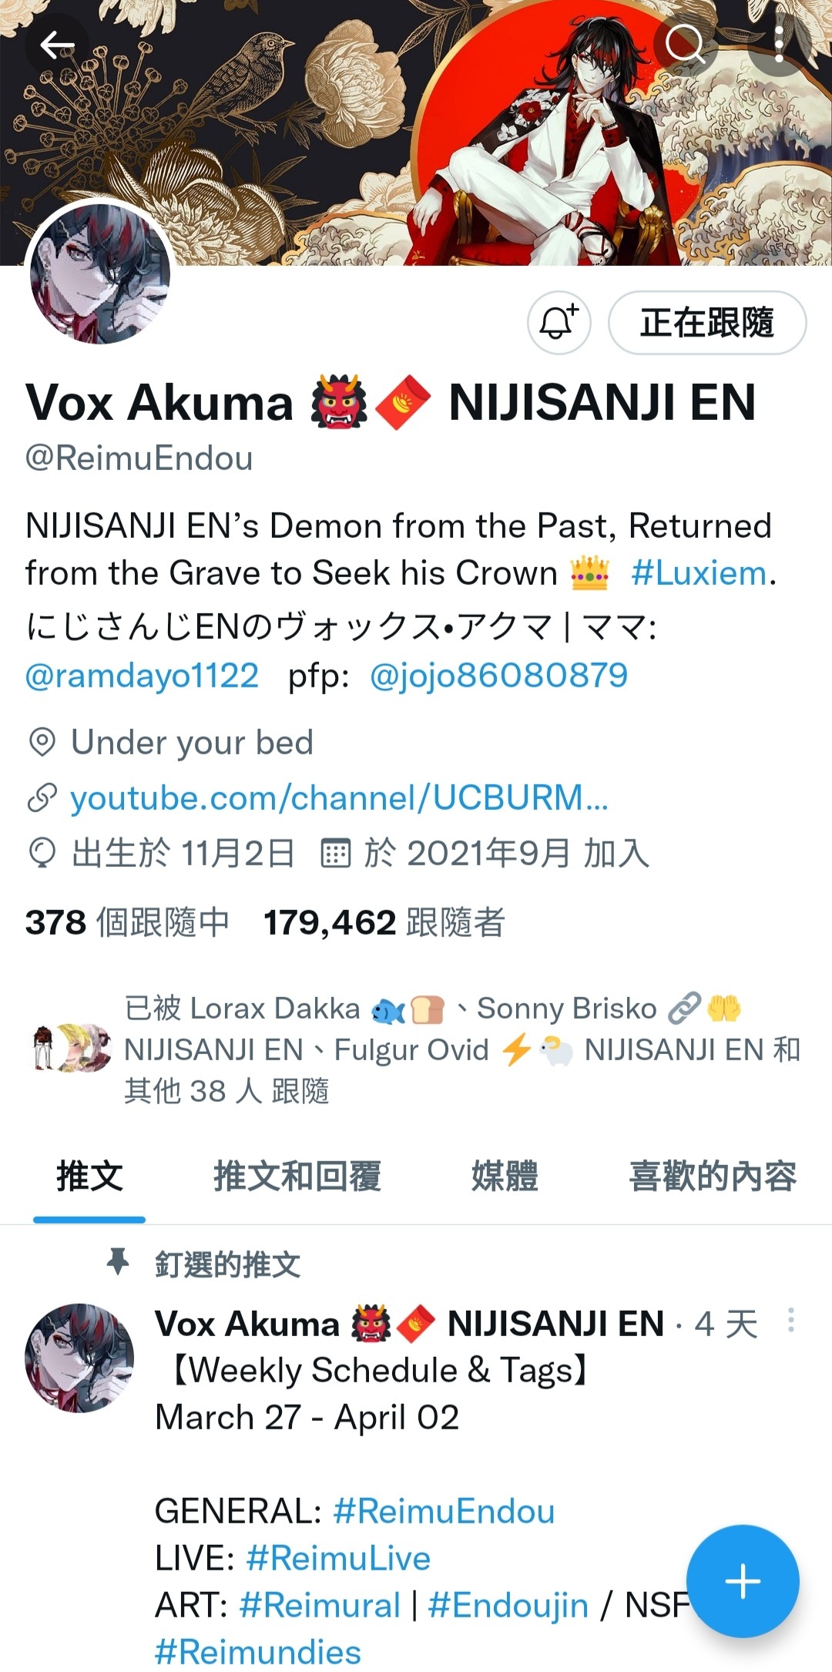The width and height of the screenshot is (832, 1672).
Task: Go back using the arrow icon
Action: coord(57,45)
